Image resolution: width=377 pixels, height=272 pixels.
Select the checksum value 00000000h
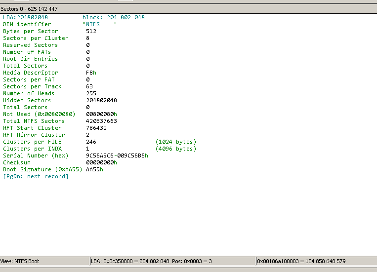tap(101, 163)
